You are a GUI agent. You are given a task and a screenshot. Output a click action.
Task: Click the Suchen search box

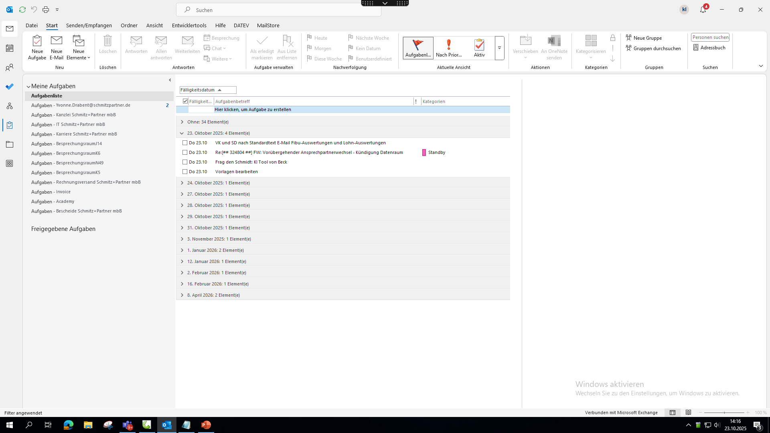pos(279,10)
